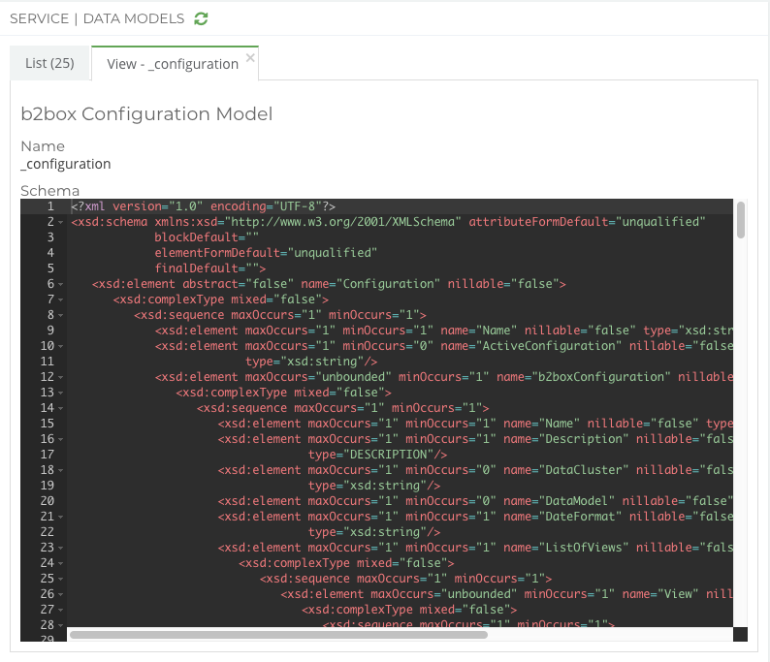Click the xml version declaration on line 1
770x662 pixels.
pyautogui.click(x=204, y=206)
